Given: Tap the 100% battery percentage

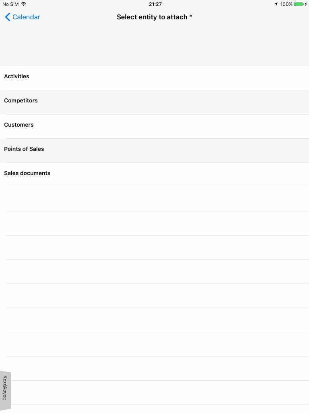Looking at the screenshot, I should click(x=286, y=4).
